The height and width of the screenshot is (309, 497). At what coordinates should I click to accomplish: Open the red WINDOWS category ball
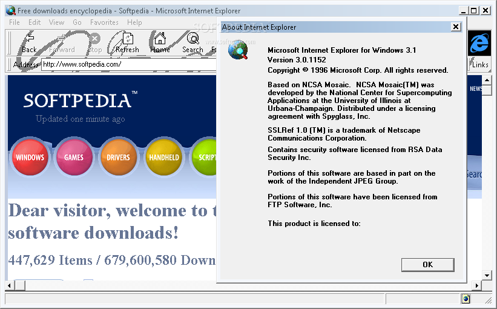(30, 157)
